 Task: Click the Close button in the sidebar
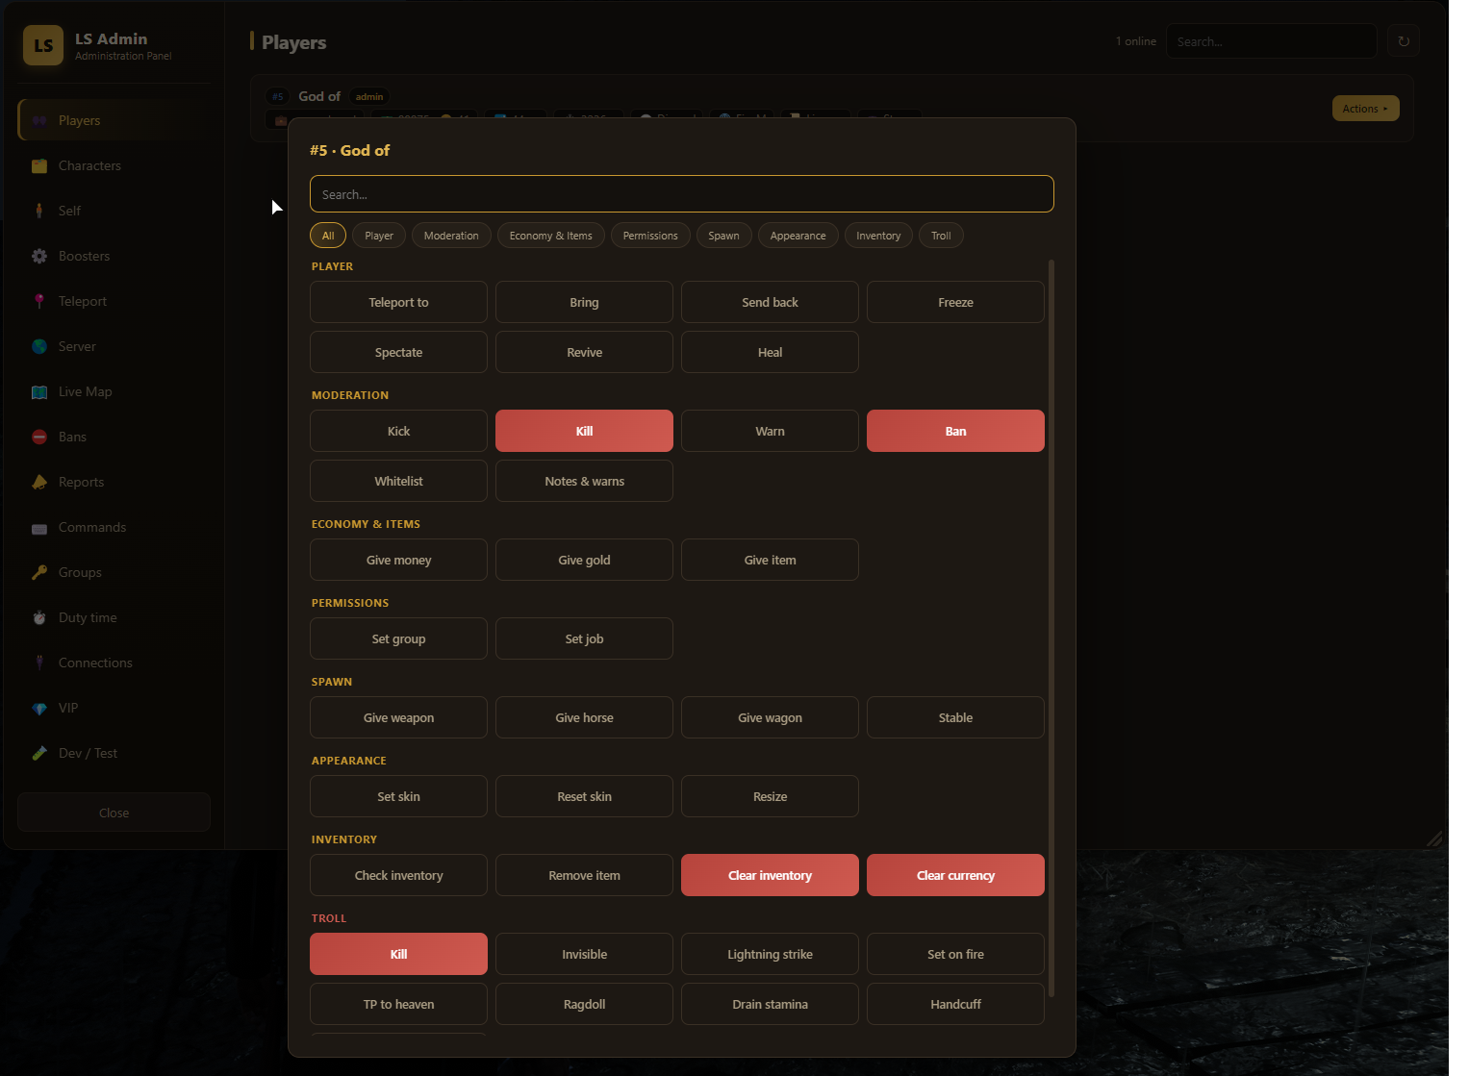pyautogui.click(x=114, y=813)
